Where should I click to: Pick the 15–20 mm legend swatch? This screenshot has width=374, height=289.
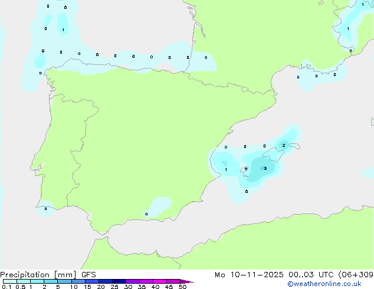92,281
